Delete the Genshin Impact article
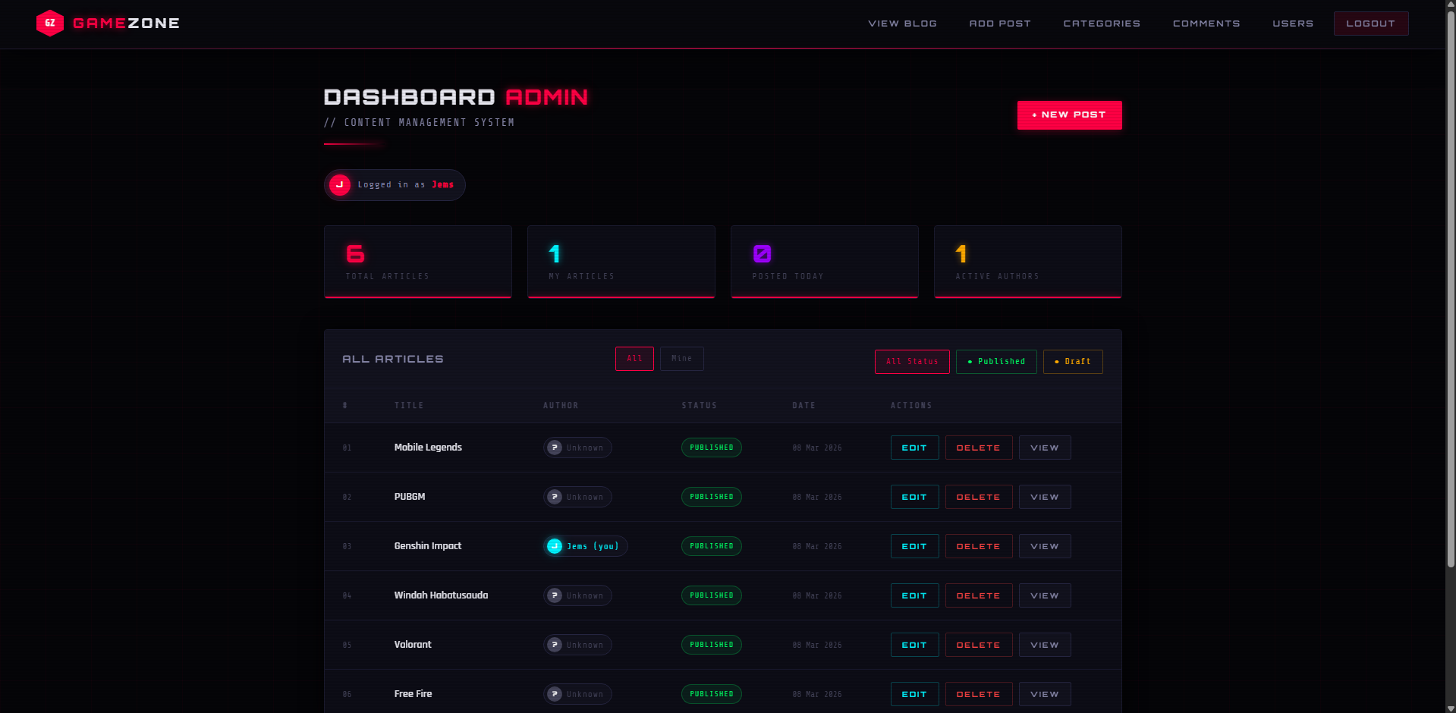Viewport: 1456px width, 713px height. click(979, 546)
